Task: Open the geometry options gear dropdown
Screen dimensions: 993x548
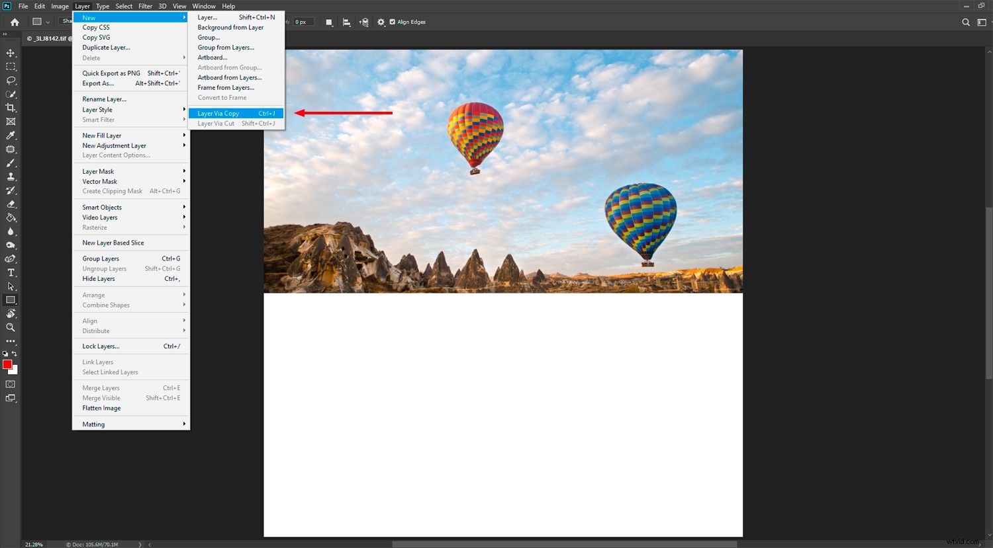Action: coord(381,22)
